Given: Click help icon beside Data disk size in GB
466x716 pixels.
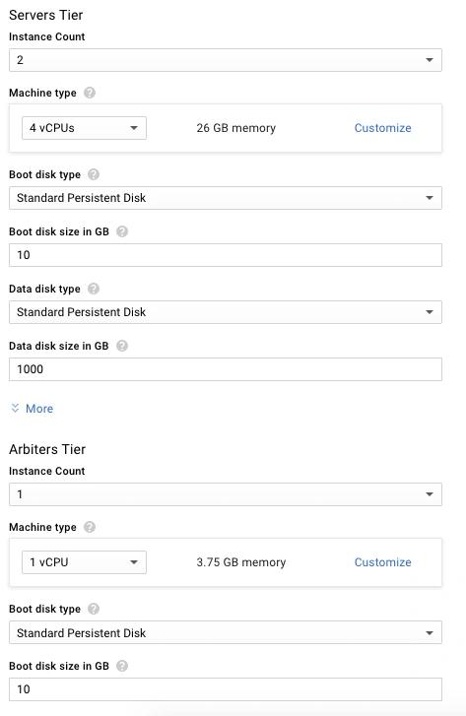Looking at the screenshot, I should click(x=122, y=346).
